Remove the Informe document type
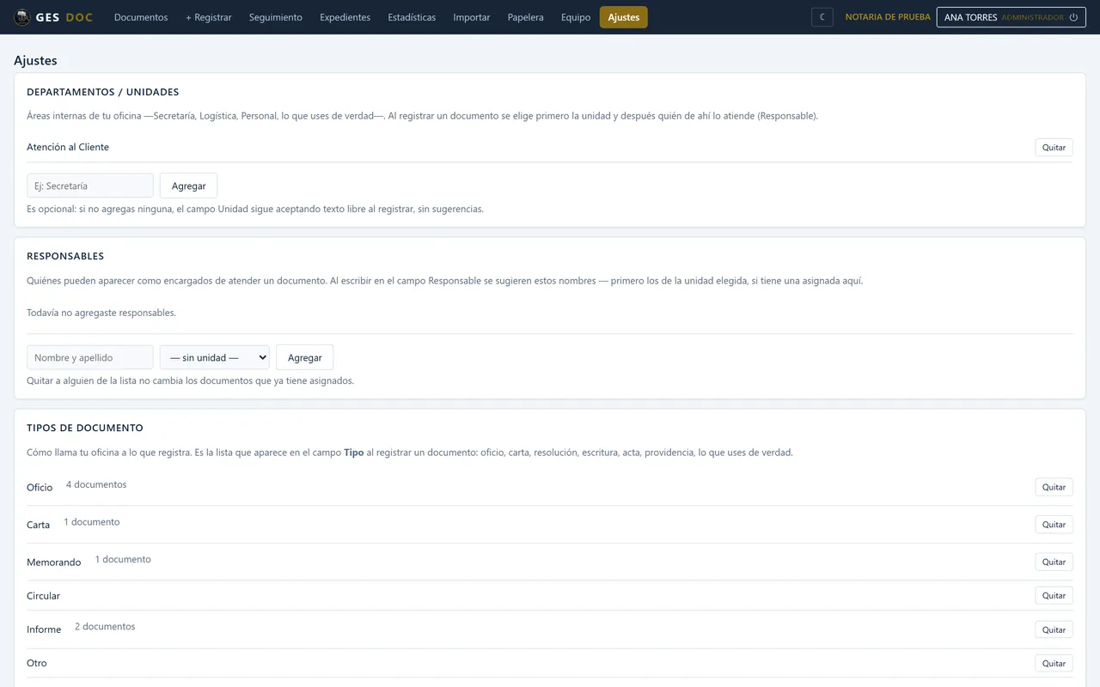This screenshot has height=687, width=1100. click(1054, 629)
